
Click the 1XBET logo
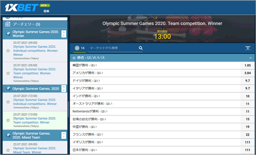pos(22,8)
